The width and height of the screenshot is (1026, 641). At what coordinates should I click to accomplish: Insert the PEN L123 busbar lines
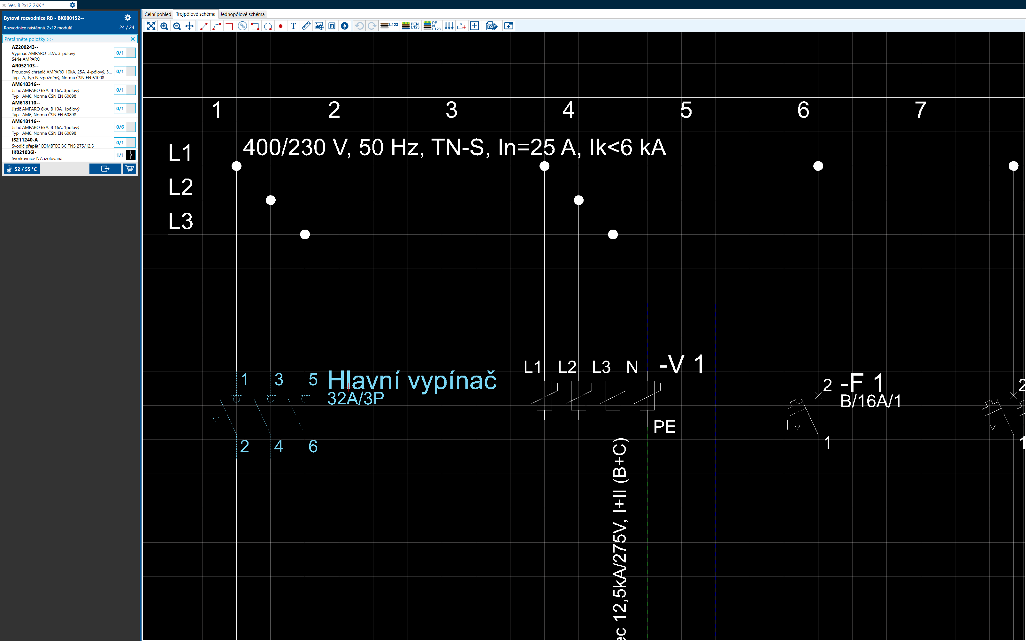coord(410,26)
